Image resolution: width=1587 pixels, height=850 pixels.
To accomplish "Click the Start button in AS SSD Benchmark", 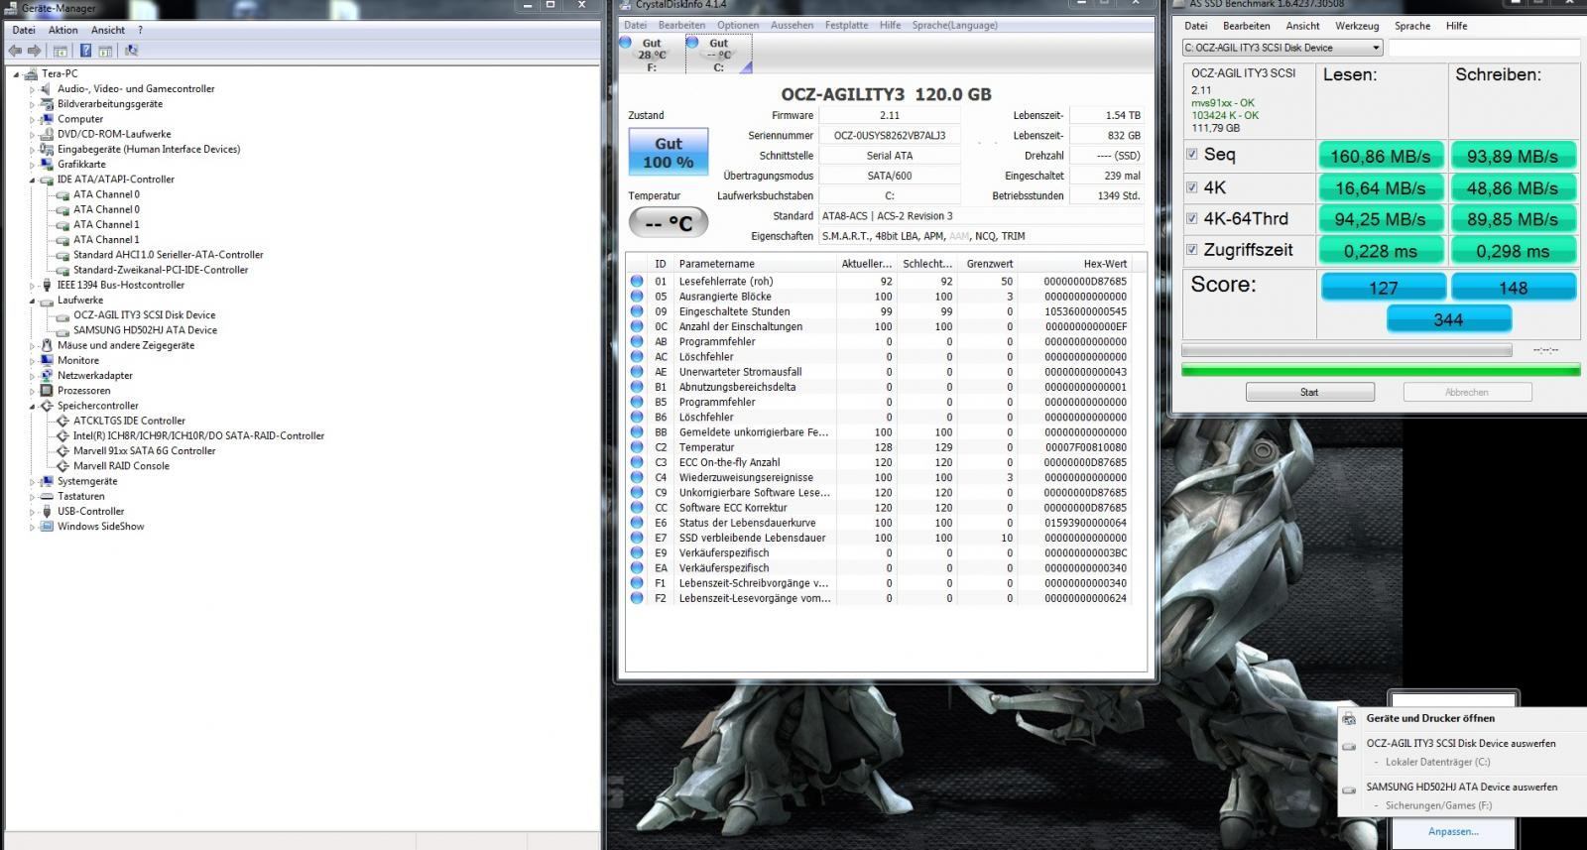I will (x=1309, y=392).
